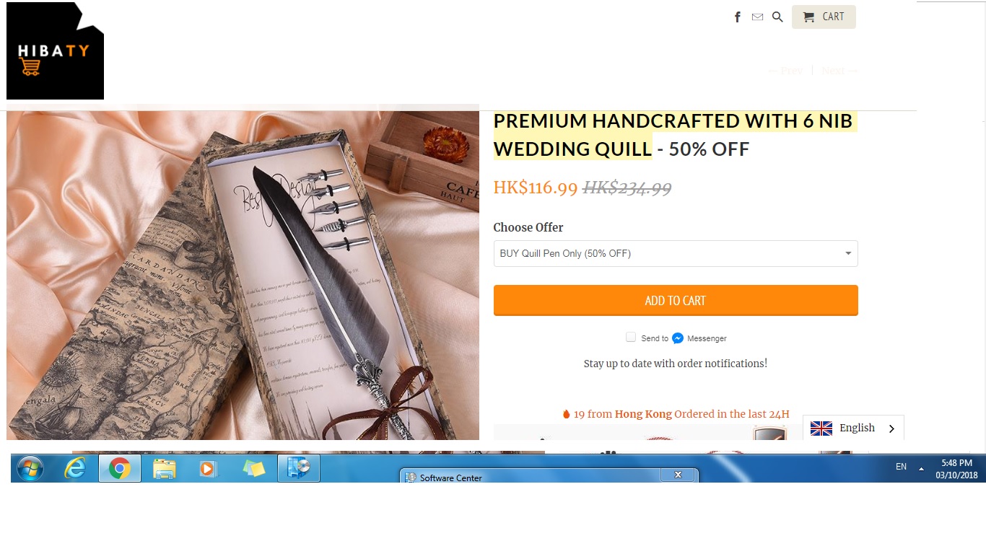The image size is (986, 554).
Task: Show hidden system tray icons arrow
Action: (921, 469)
